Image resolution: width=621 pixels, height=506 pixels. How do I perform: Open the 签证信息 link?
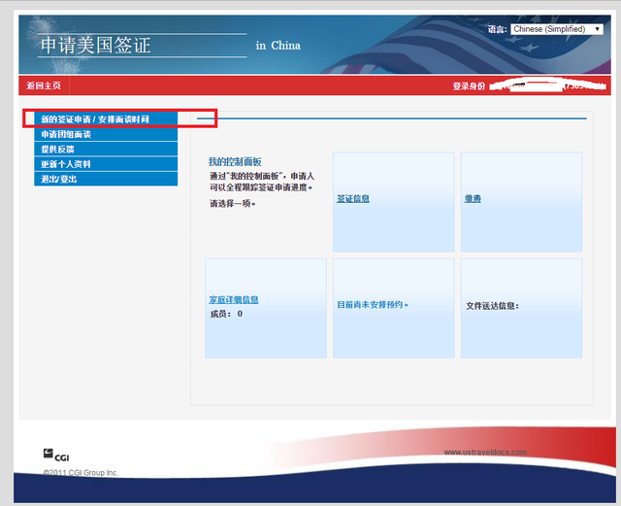pos(353,199)
